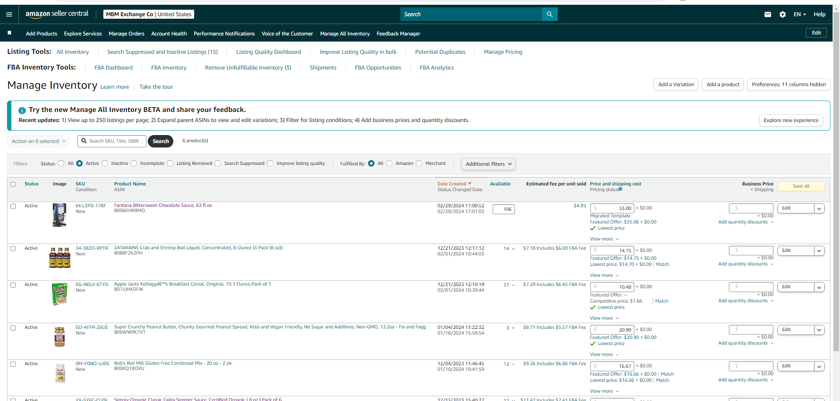Go to Voice of the Customer
The width and height of the screenshot is (840, 401).
point(287,34)
